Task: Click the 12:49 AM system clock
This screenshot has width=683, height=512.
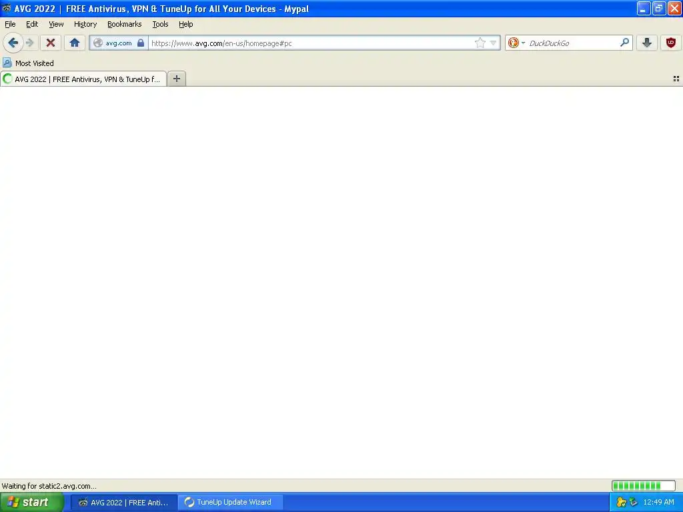Action: pyautogui.click(x=658, y=503)
